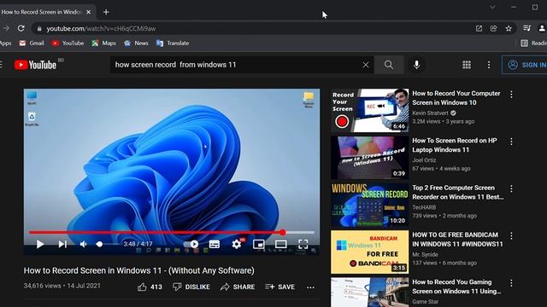Click the video title text
This screenshot has width=547, height=307.
pos(138,270)
